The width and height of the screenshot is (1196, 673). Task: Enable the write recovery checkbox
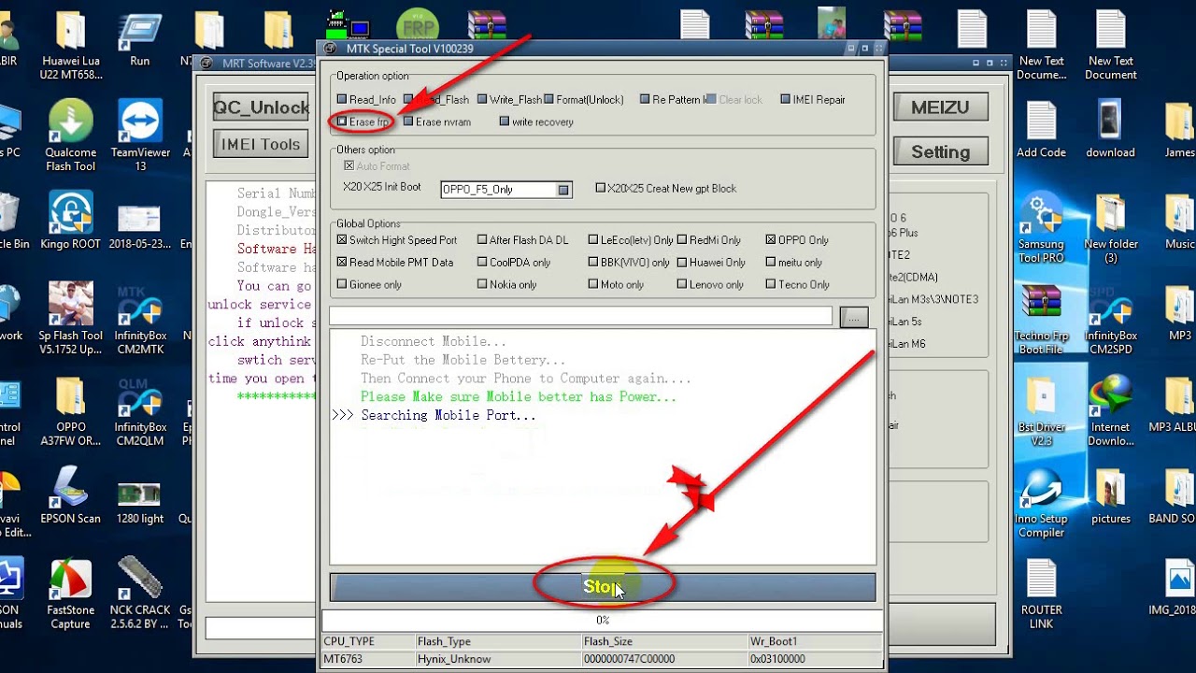[x=505, y=122]
